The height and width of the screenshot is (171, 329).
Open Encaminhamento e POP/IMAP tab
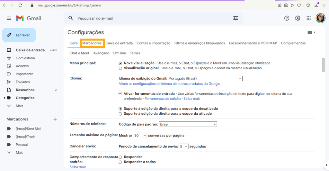tap(253, 43)
